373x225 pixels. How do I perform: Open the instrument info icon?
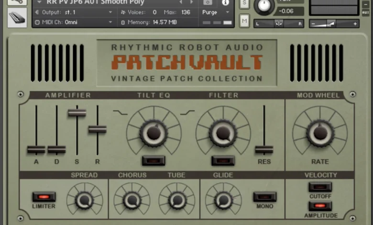tap(226, 2)
